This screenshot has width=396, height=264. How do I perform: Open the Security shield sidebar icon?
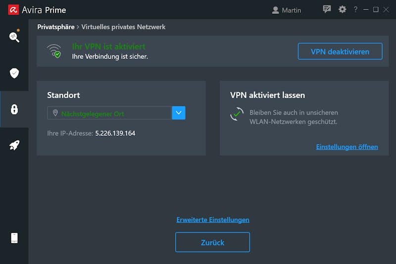(14, 73)
